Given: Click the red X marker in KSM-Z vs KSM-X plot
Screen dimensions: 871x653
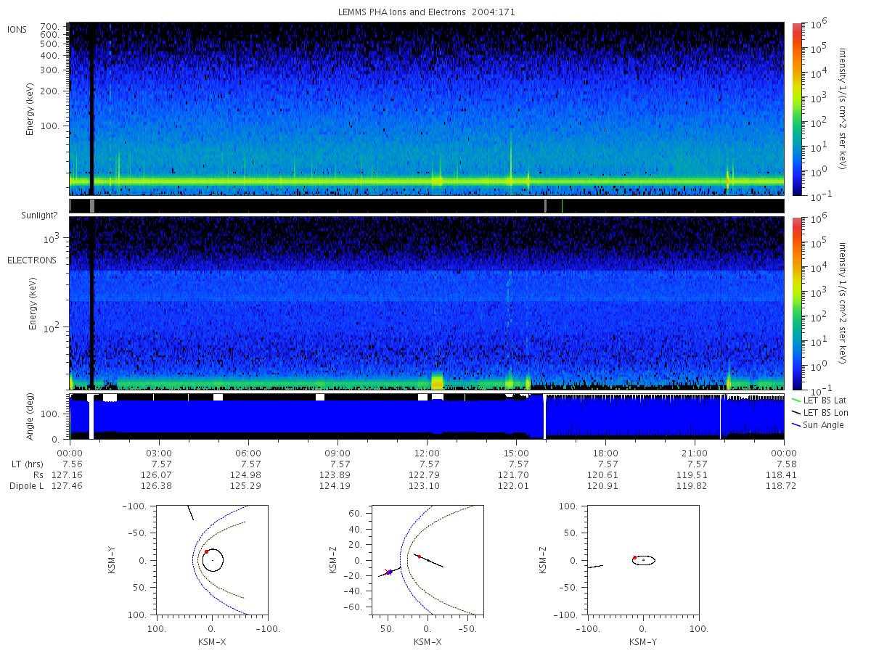Looking at the screenshot, I should point(387,572).
